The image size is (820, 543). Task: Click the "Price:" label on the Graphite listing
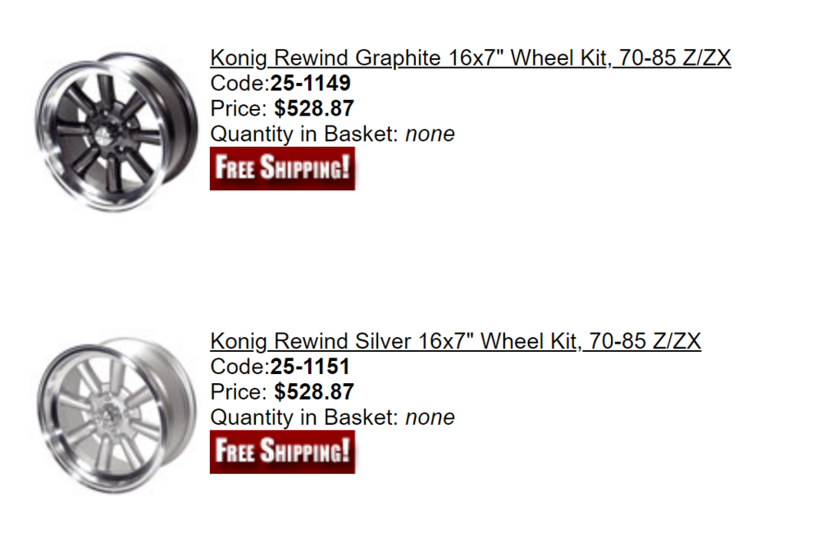(x=239, y=109)
